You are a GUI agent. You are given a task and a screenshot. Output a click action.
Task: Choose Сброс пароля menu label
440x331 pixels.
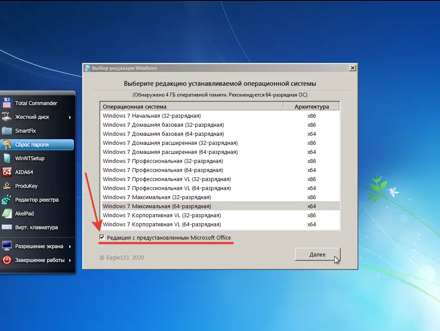pos(32,144)
